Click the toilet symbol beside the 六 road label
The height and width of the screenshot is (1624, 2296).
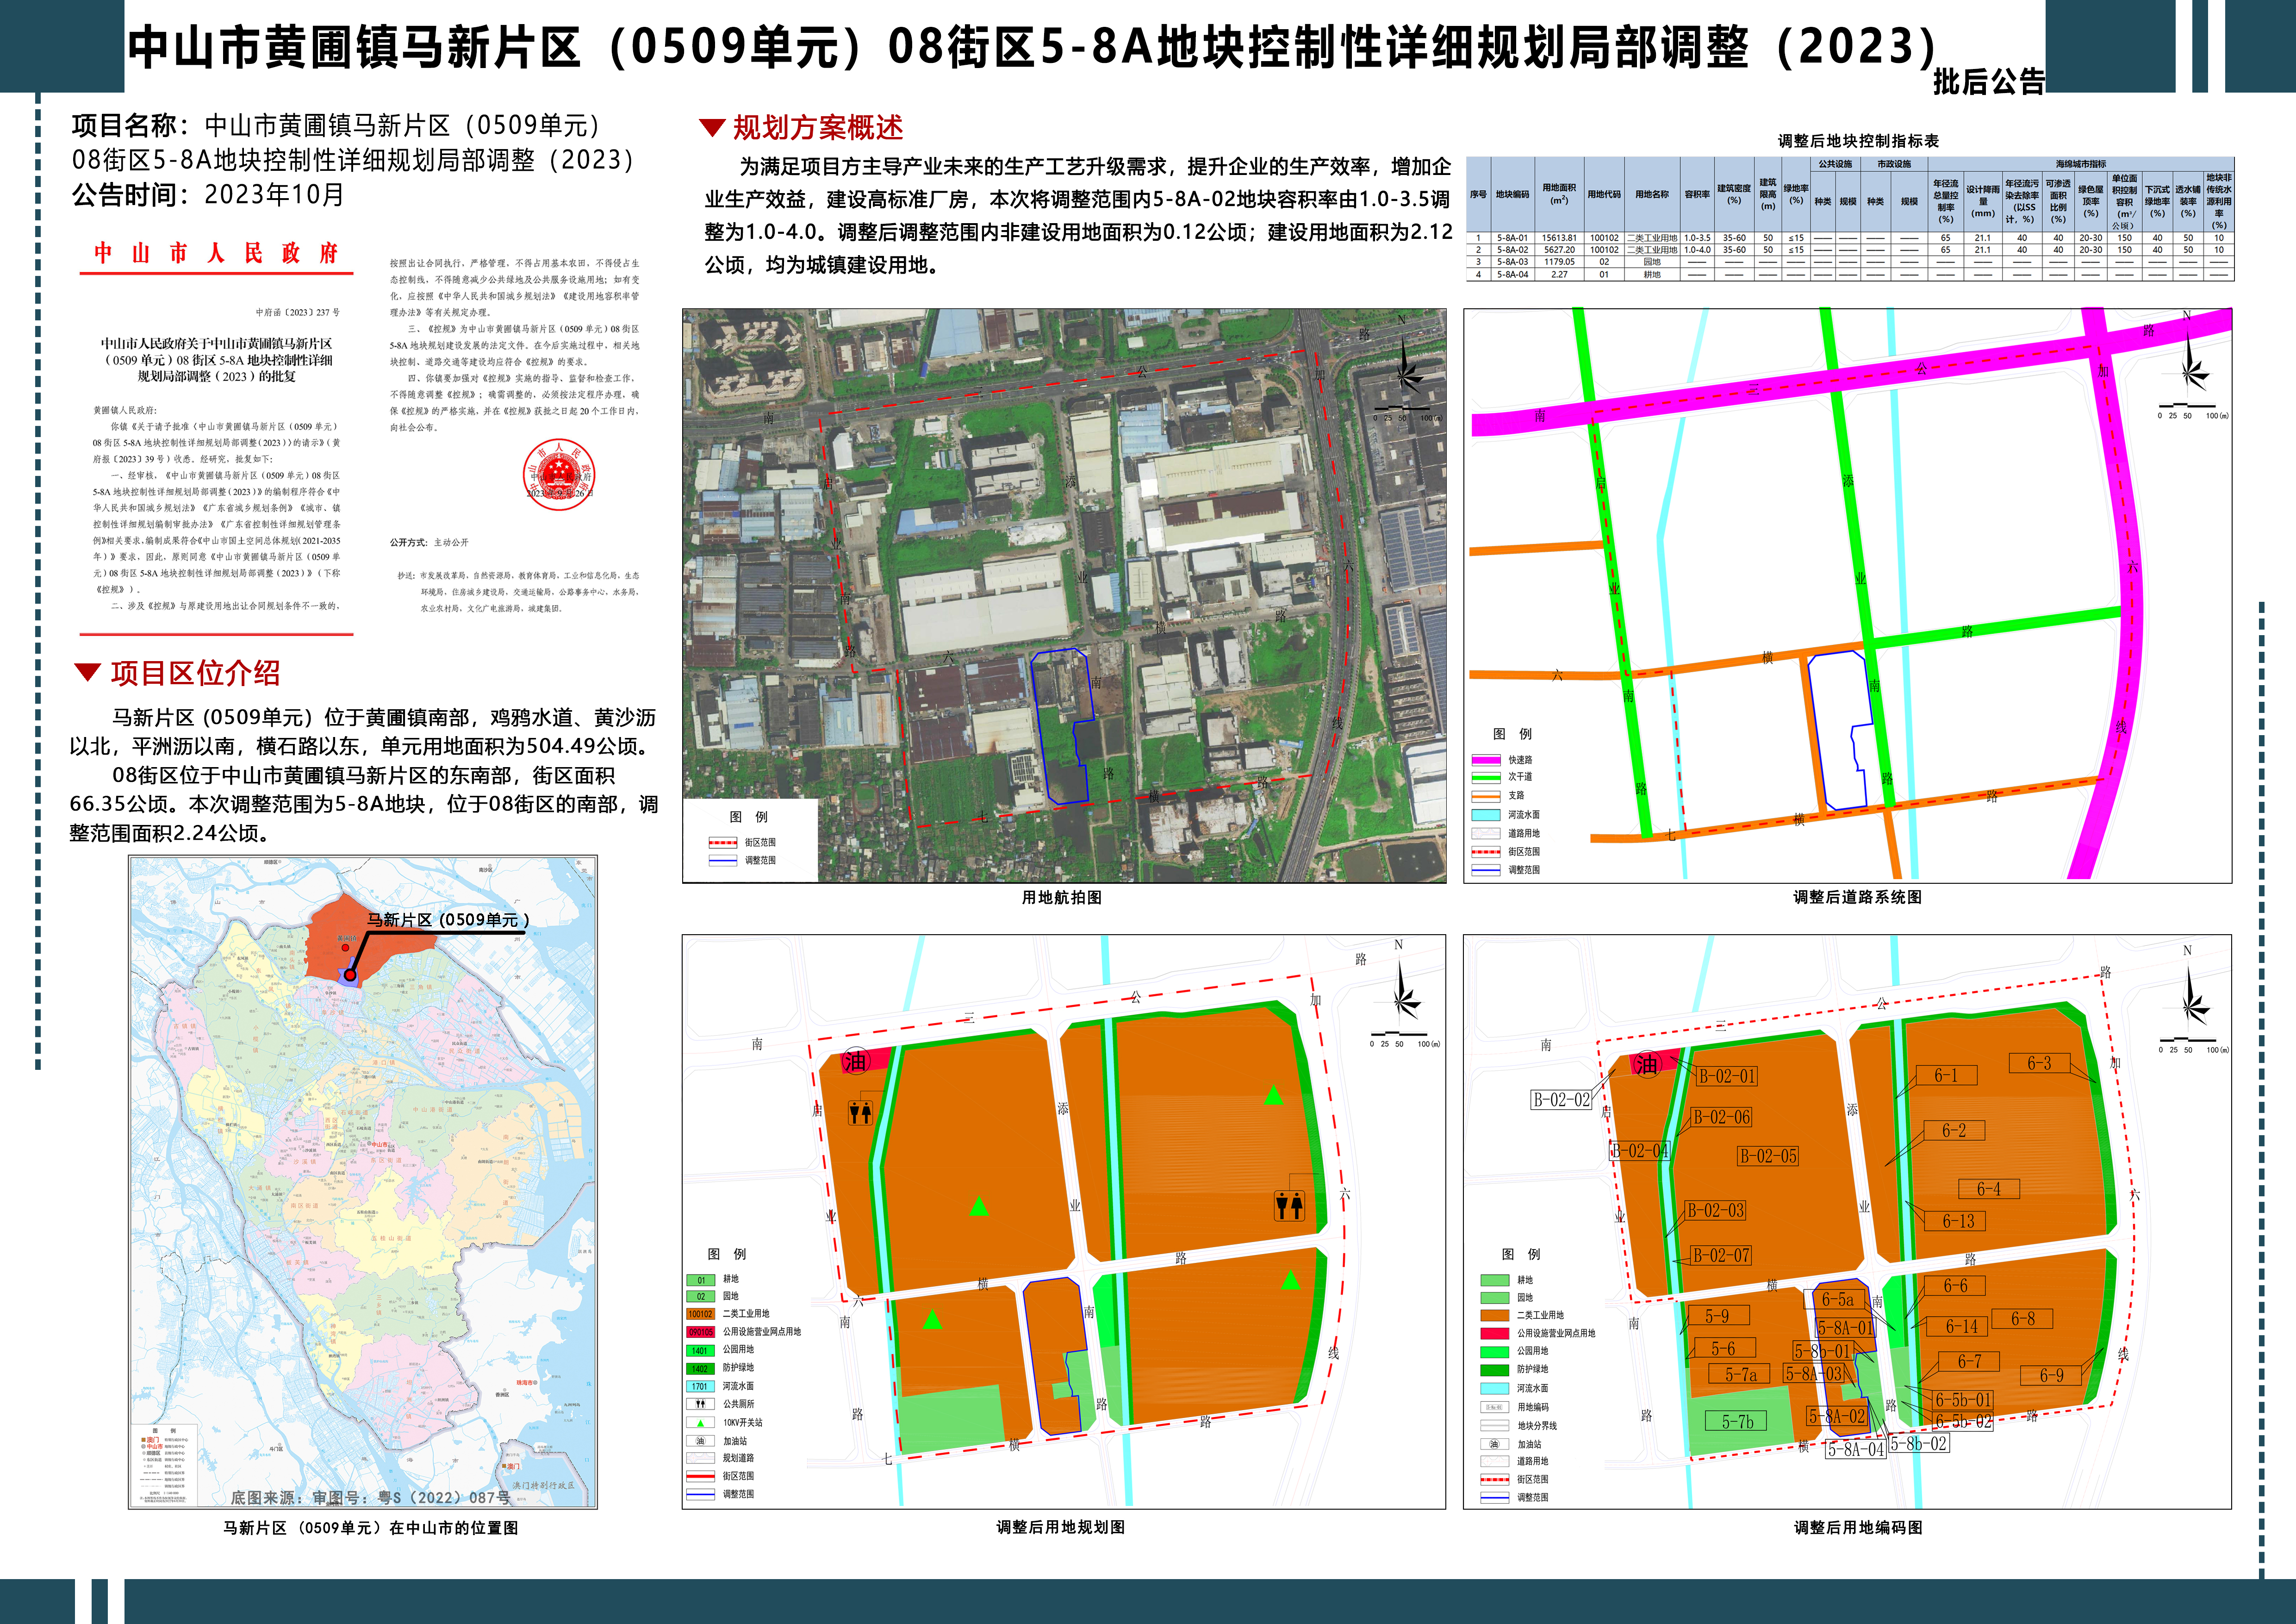click(1289, 1205)
